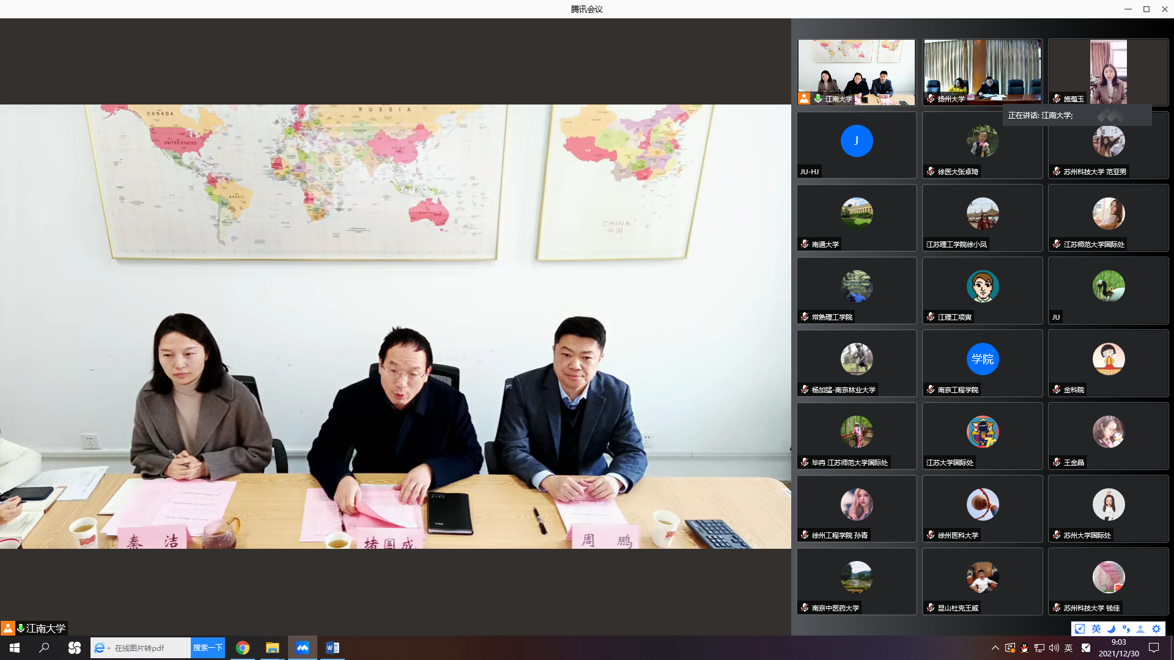Expand search engine dropdown next to IE icon

coord(109,648)
